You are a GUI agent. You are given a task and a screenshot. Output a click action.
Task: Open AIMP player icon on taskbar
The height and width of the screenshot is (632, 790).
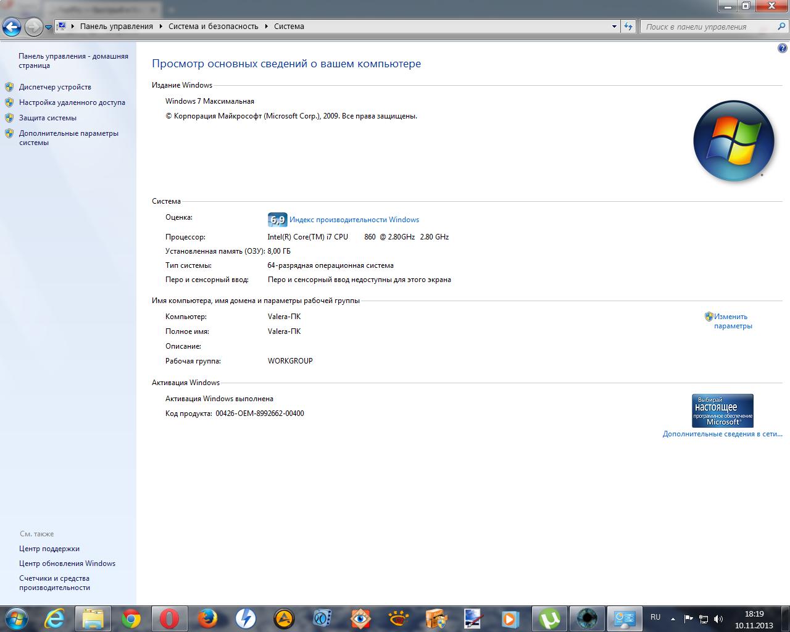tap(284, 618)
